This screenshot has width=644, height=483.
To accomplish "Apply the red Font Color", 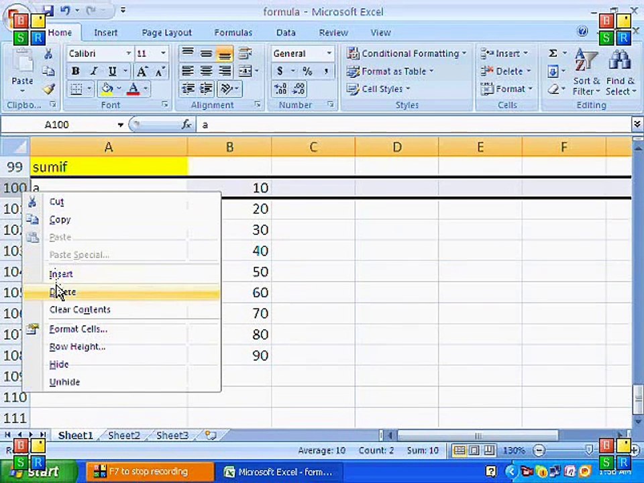I will 133,89.
